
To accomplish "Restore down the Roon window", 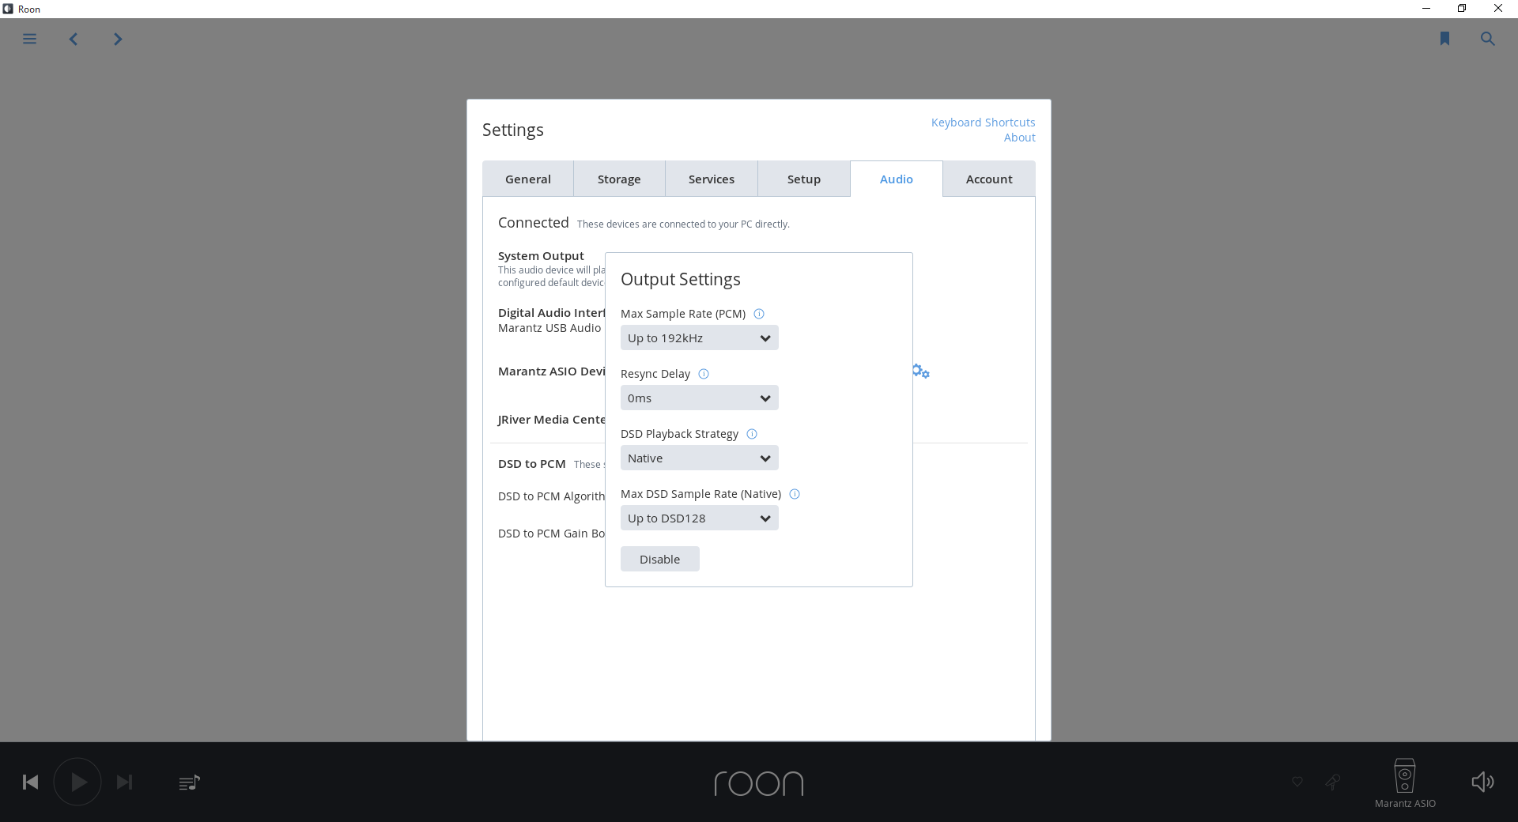I will [1462, 9].
